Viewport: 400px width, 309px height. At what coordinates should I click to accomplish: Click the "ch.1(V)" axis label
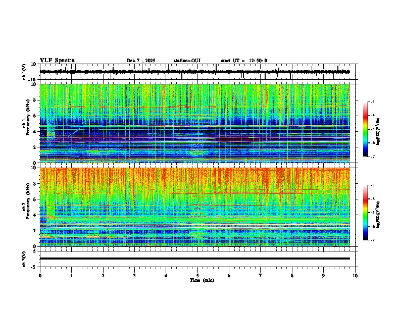(x=25, y=72)
